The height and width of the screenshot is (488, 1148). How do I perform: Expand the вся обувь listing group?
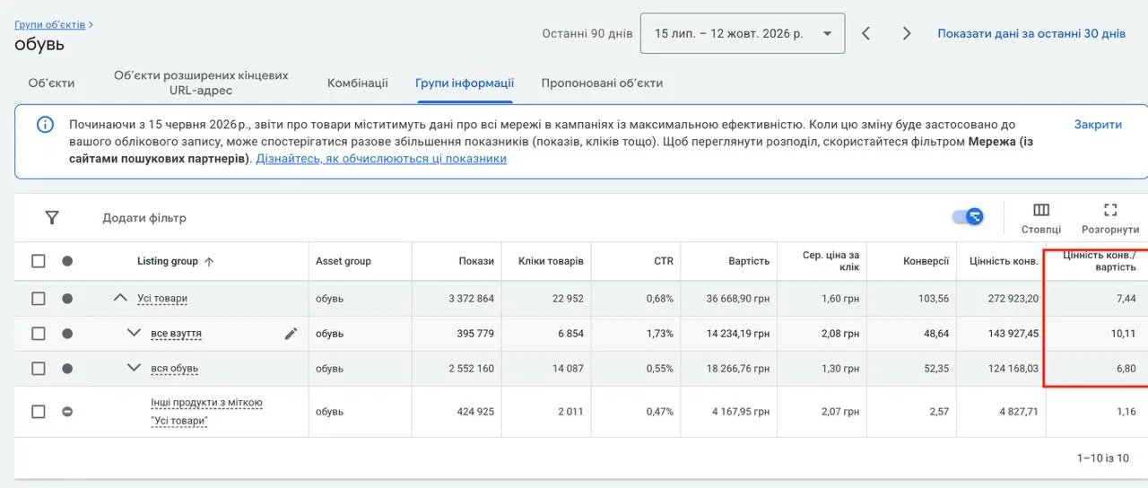[135, 367]
